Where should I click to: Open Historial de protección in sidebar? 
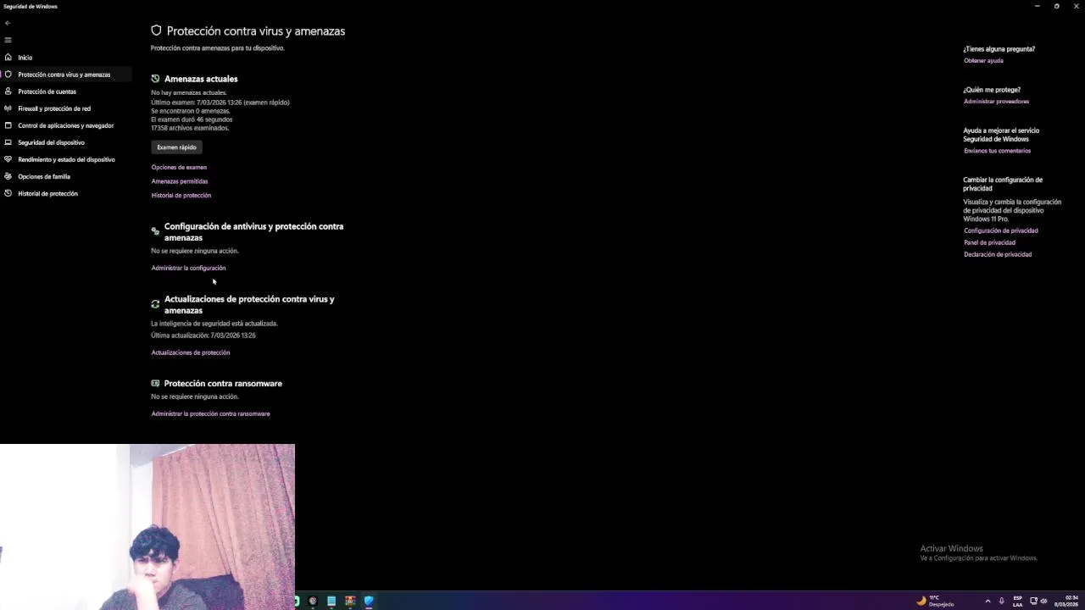pos(47,193)
